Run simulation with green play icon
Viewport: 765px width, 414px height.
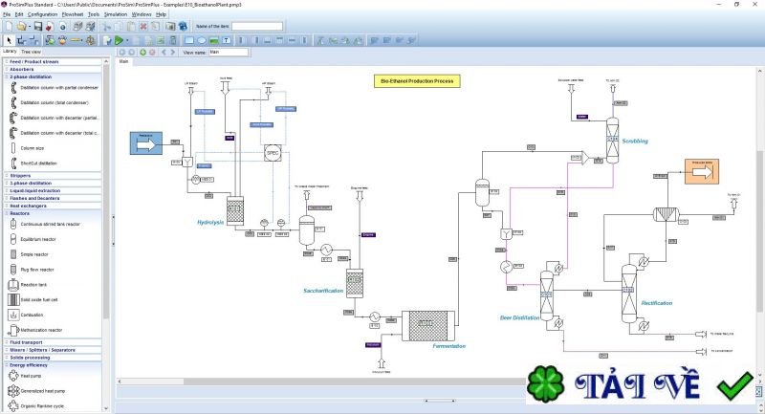119,40
